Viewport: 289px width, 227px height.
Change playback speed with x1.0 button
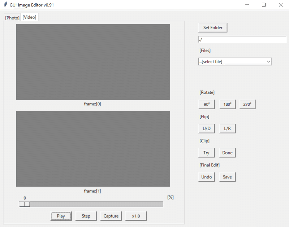[x=136, y=216]
